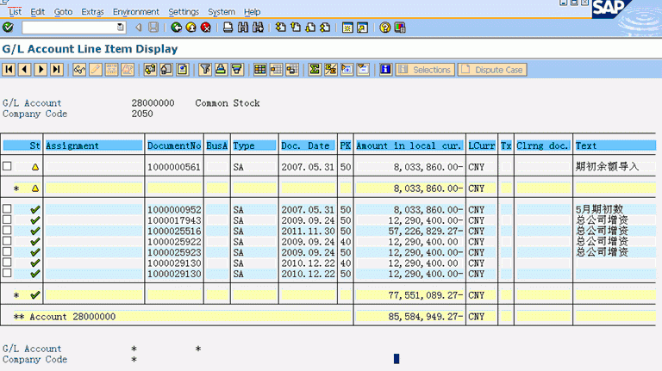Tick checkbox for 100029130 posting key 40
This screenshot has width=662, height=371.
[x=7, y=263]
